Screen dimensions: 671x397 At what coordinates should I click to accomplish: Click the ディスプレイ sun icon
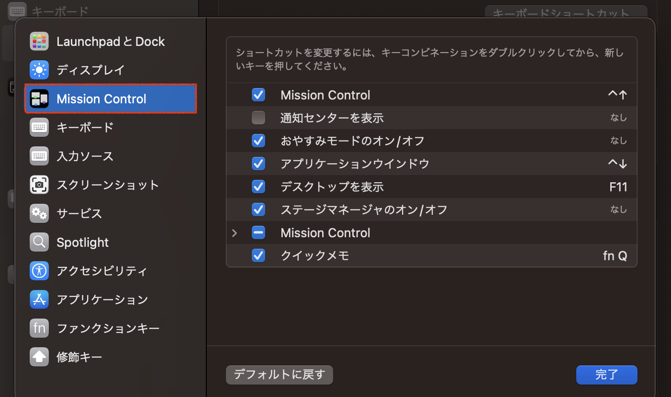click(x=39, y=70)
